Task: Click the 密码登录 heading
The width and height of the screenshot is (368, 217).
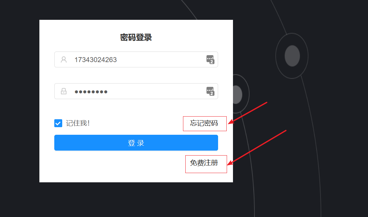Action: pyautogui.click(x=136, y=38)
